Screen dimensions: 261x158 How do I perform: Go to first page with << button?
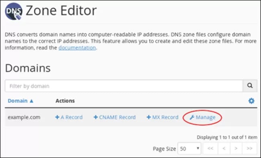(210, 148)
